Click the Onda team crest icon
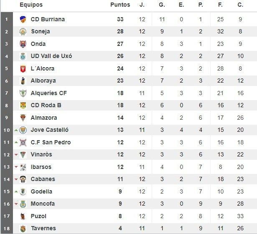Screen dimensions: 257x234 (x=23, y=44)
